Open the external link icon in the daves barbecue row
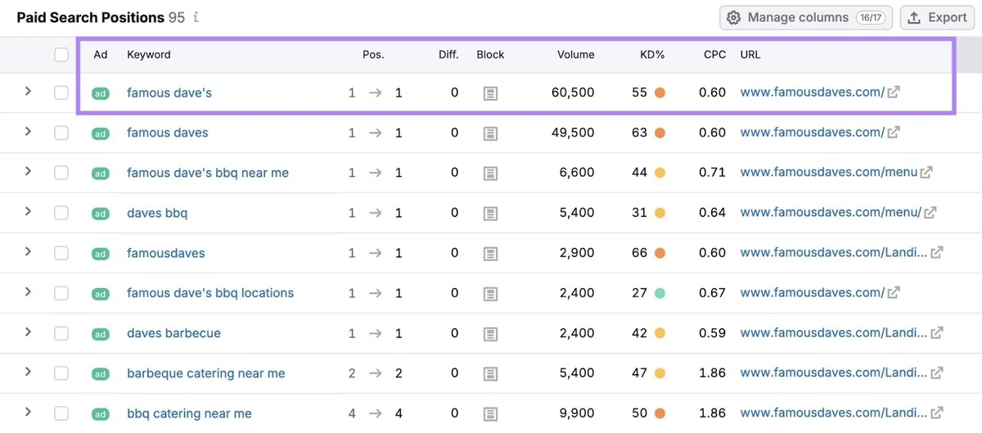Screen dimensions: 982x433 click(x=937, y=333)
